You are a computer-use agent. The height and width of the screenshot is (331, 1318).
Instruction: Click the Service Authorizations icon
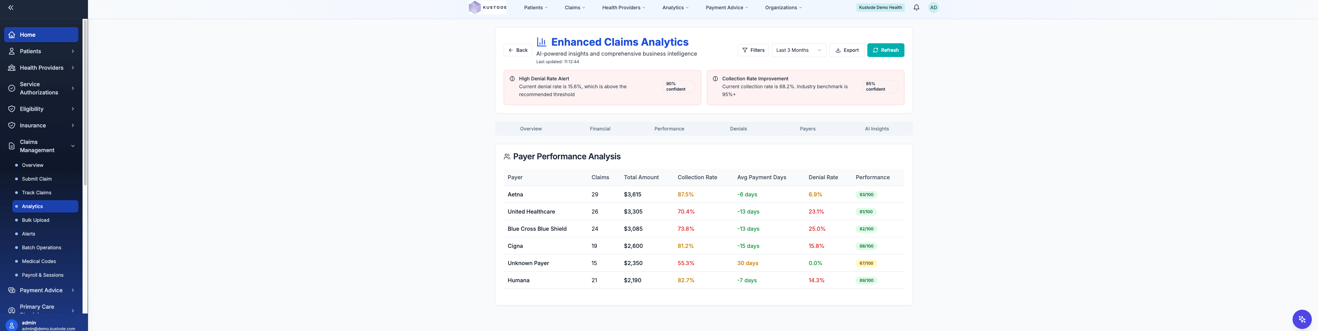[x=11, y=88]
